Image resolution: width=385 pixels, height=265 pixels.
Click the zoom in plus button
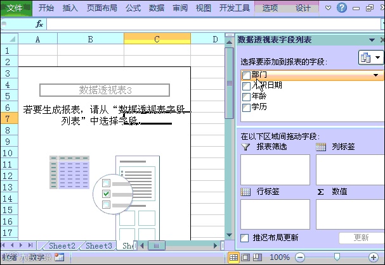point(374,257)
